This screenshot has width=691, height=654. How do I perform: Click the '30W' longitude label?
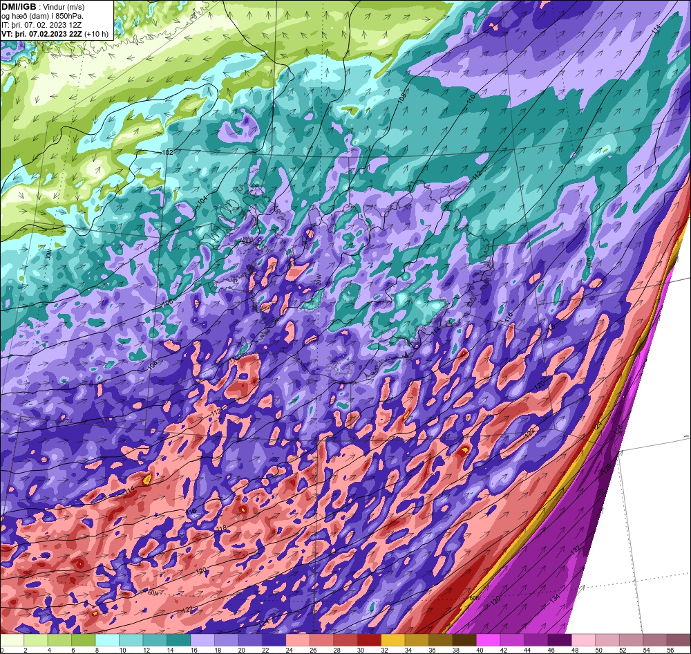[x=49, y=254]
